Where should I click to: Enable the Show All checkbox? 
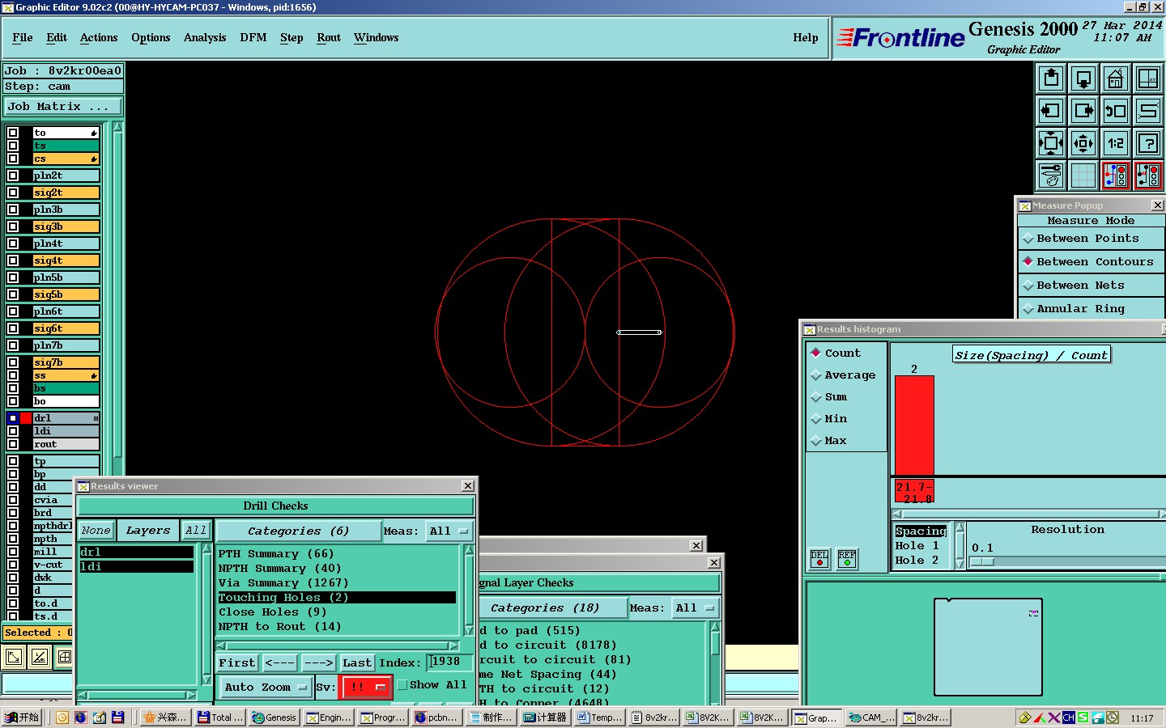[402, 685]
